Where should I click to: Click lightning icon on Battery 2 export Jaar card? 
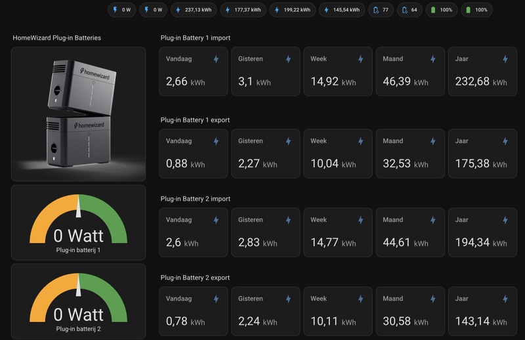505,299
